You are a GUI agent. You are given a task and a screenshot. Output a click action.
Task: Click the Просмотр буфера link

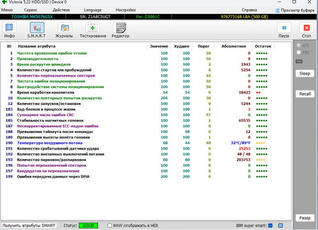point(298,10)
